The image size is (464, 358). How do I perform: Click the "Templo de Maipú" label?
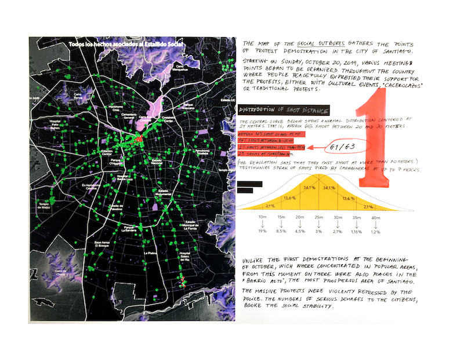pos(43,206)
